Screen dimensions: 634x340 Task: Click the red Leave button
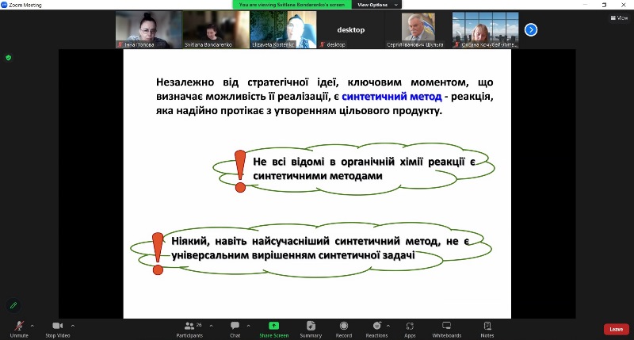point(617,330)
